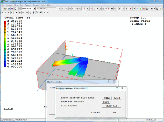Click the Load button for track history
This screenshot has height=122, width=164.
(117, 98)
